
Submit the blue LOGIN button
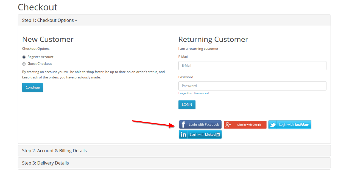coord(187,105)
